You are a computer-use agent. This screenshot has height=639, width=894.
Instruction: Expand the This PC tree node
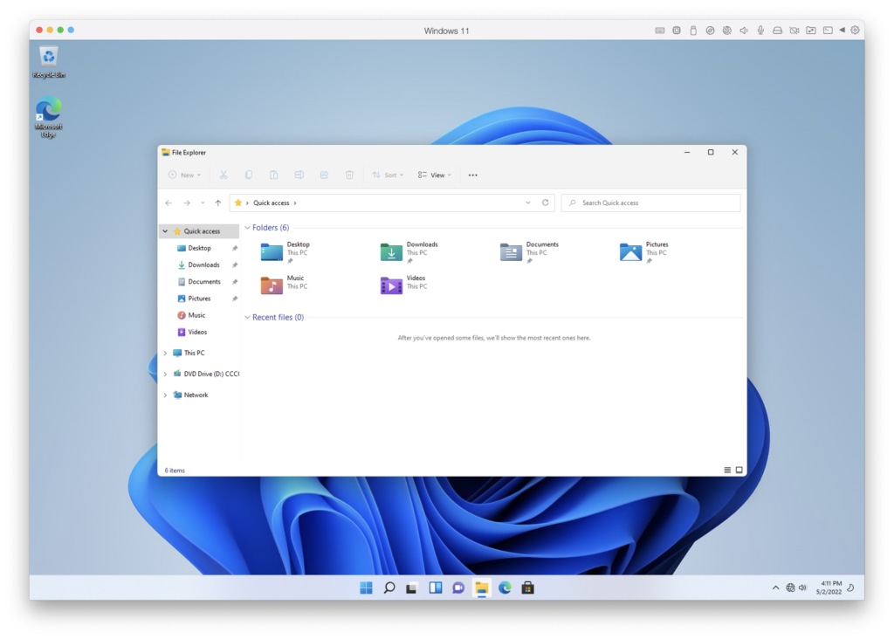(x=165, y=354)
